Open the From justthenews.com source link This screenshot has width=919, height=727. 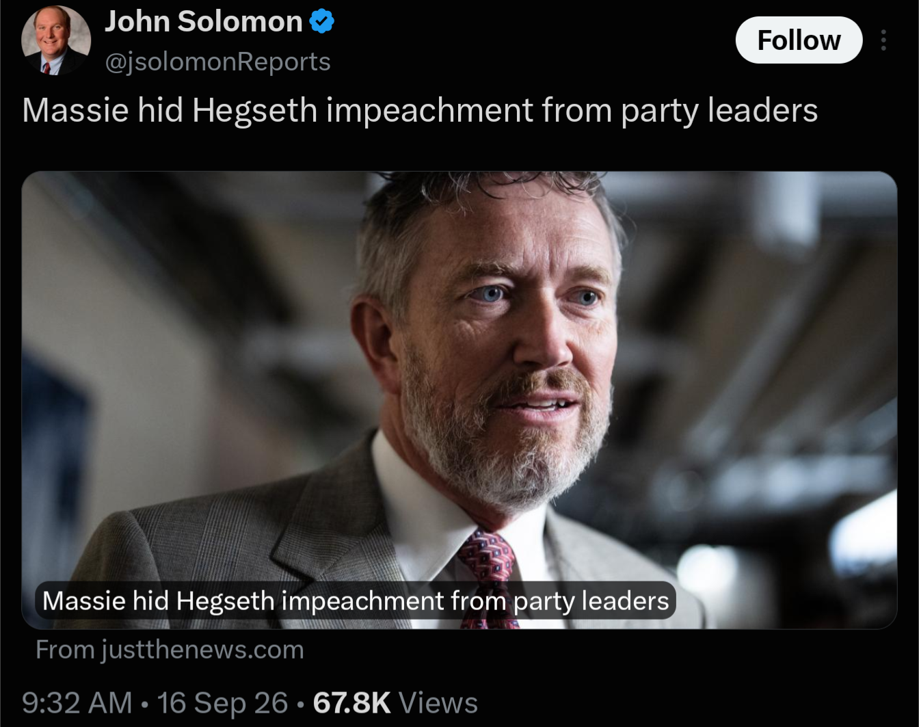click(x=170, y=650)
